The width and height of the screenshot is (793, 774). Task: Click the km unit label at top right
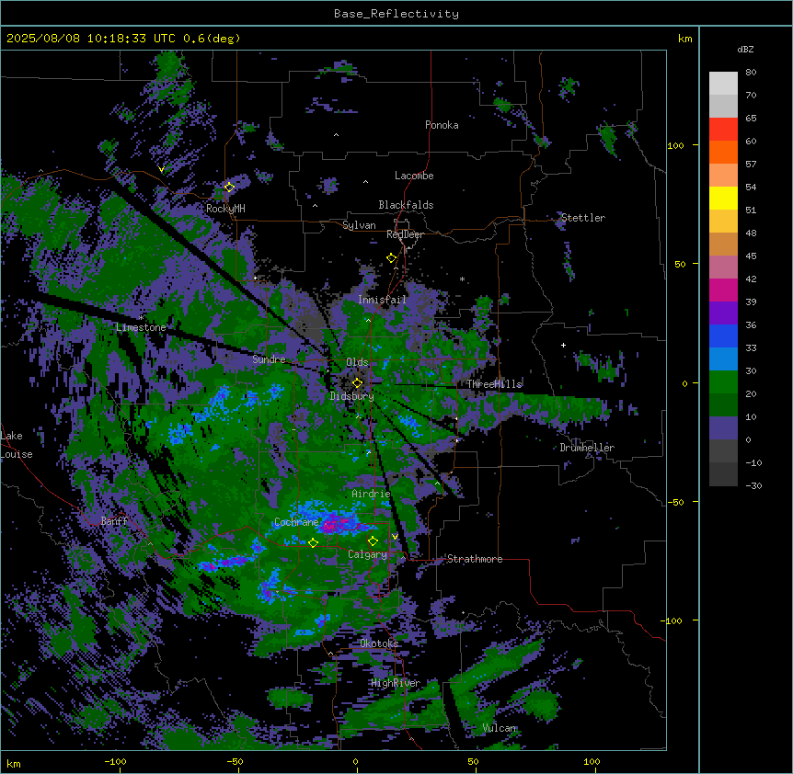click(x=685, y=39)
